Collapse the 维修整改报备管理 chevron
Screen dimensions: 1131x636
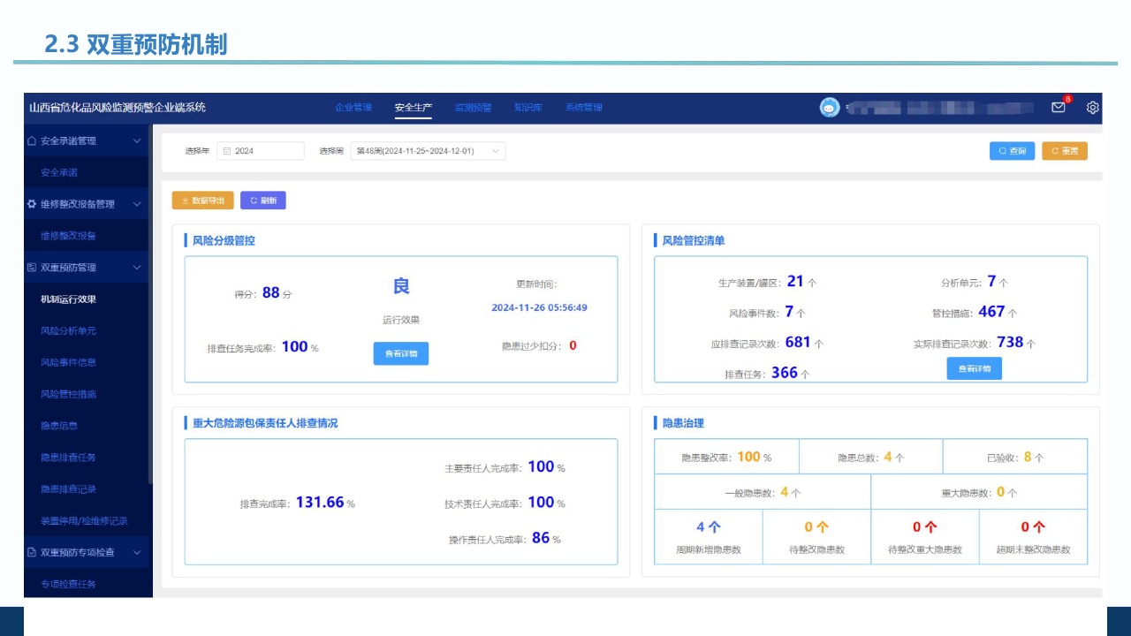point(137,204)
